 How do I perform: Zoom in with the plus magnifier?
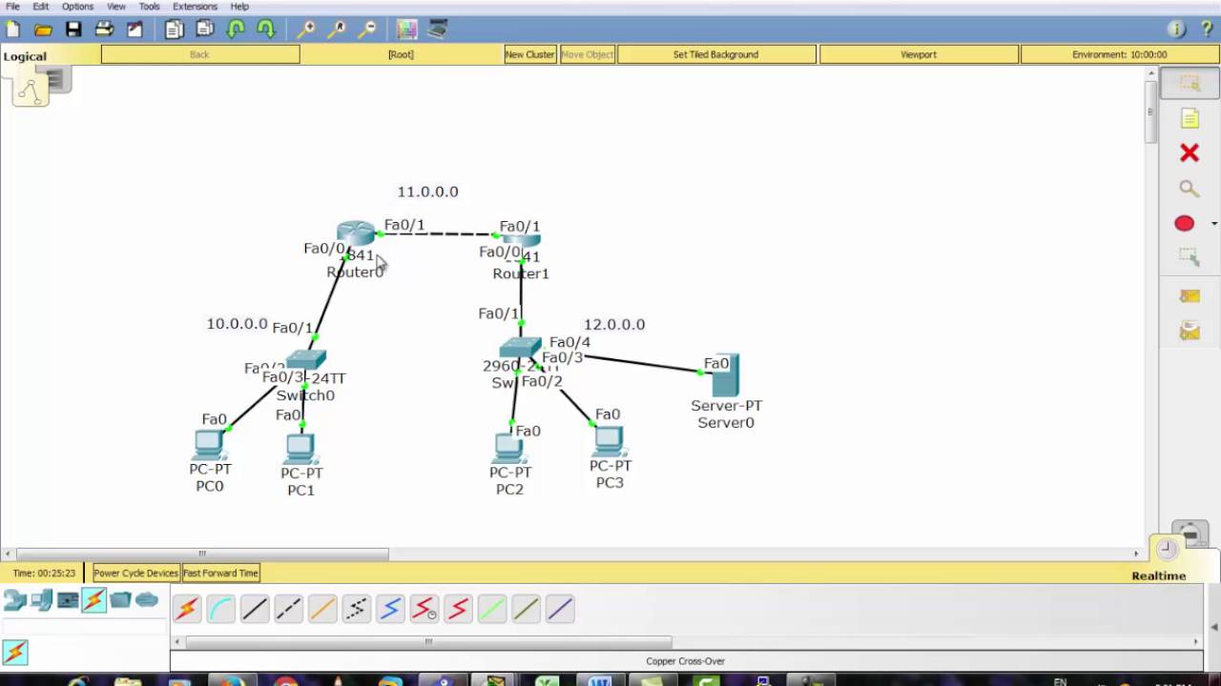click(x=306, y=30)
